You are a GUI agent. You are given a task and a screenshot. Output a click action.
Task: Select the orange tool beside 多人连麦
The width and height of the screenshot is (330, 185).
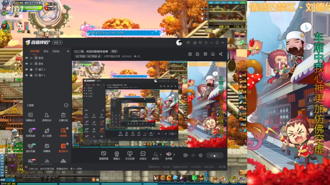[63, 132]
